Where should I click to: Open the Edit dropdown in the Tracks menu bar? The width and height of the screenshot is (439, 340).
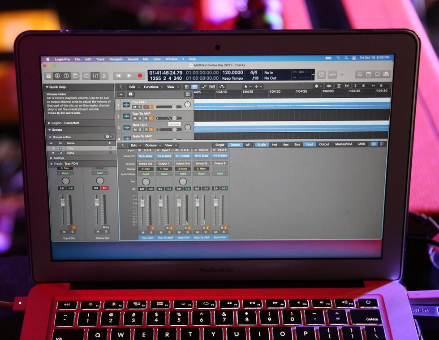(134, 87)
